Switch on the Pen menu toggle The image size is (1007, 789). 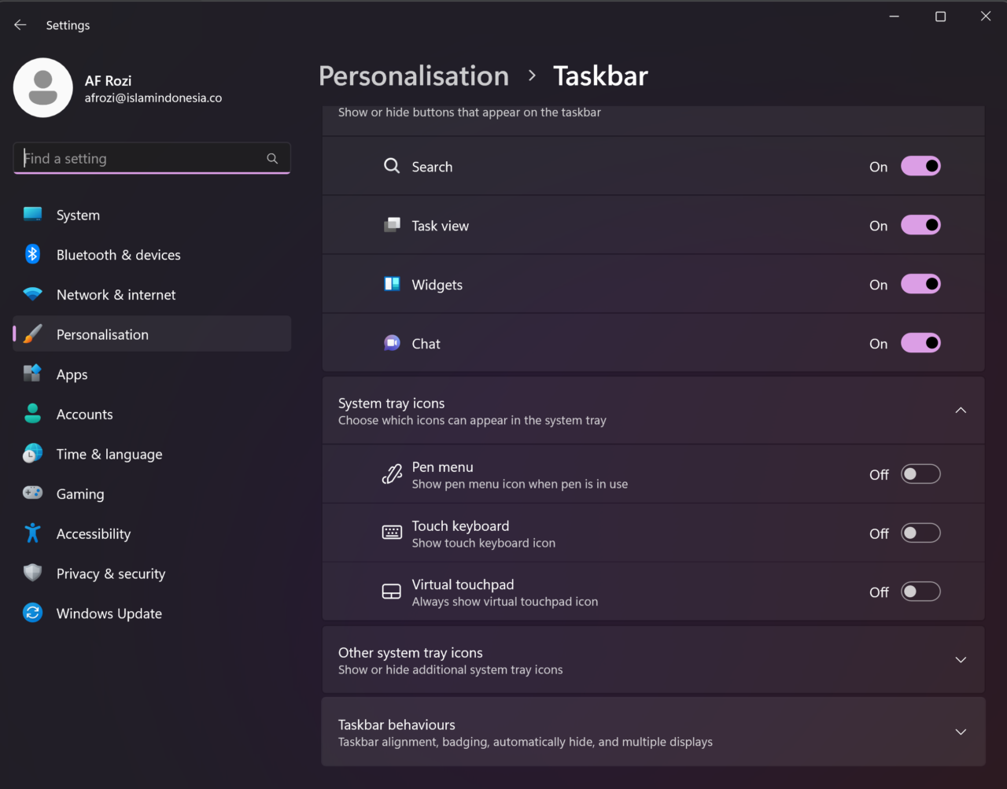tap(920, 474)
